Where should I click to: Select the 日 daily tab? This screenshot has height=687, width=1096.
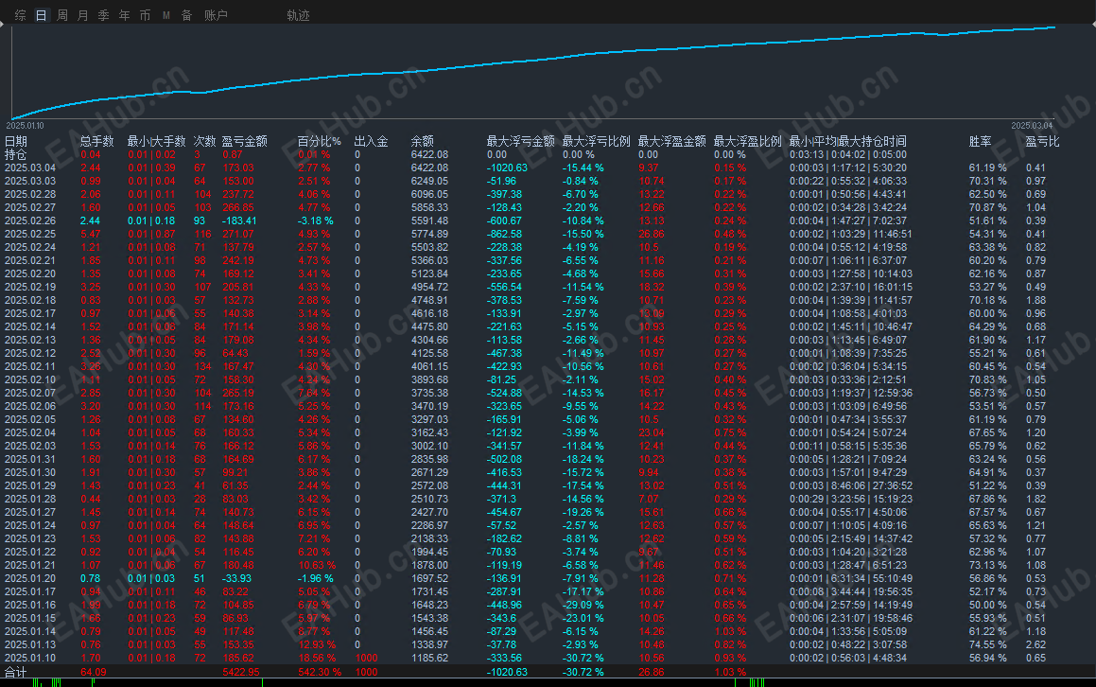(42, 15)
